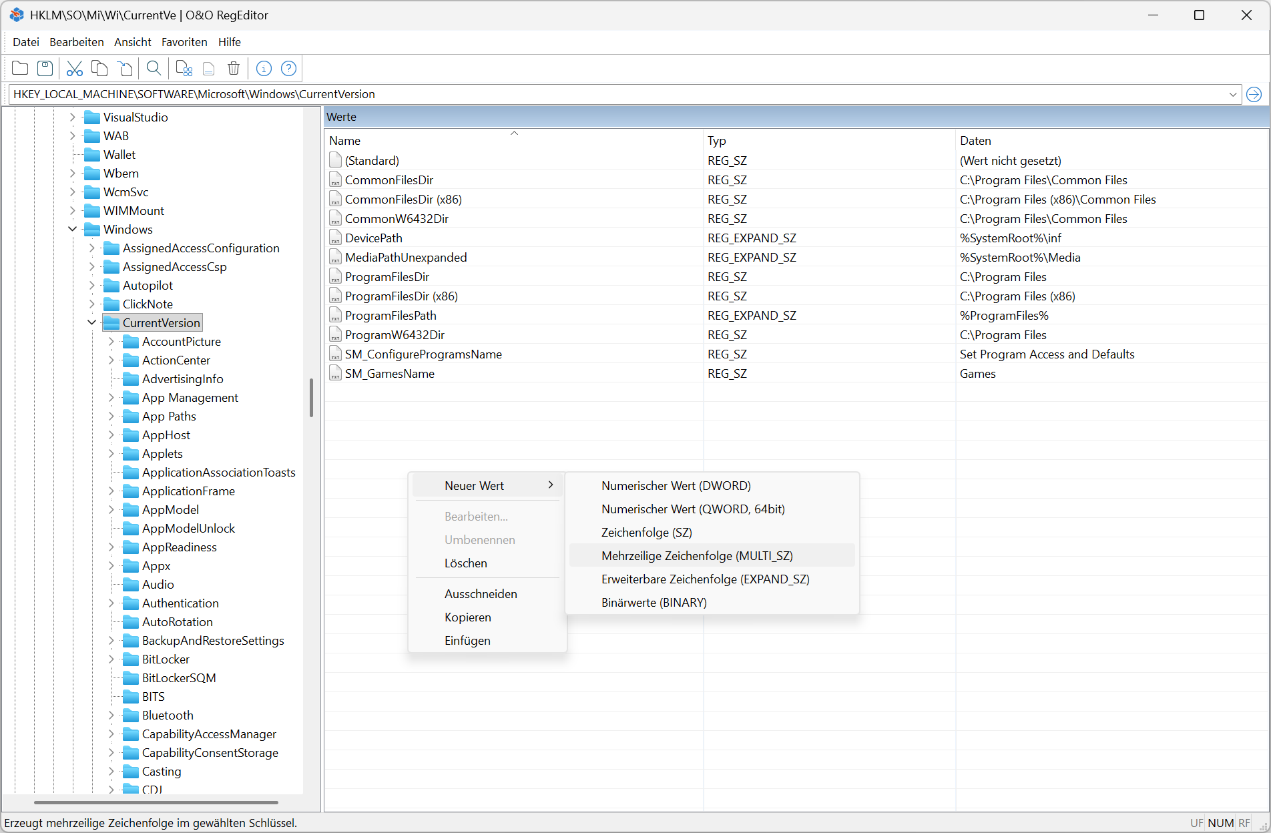Select Kopieren in the context menu

click(x=487, y=617)
